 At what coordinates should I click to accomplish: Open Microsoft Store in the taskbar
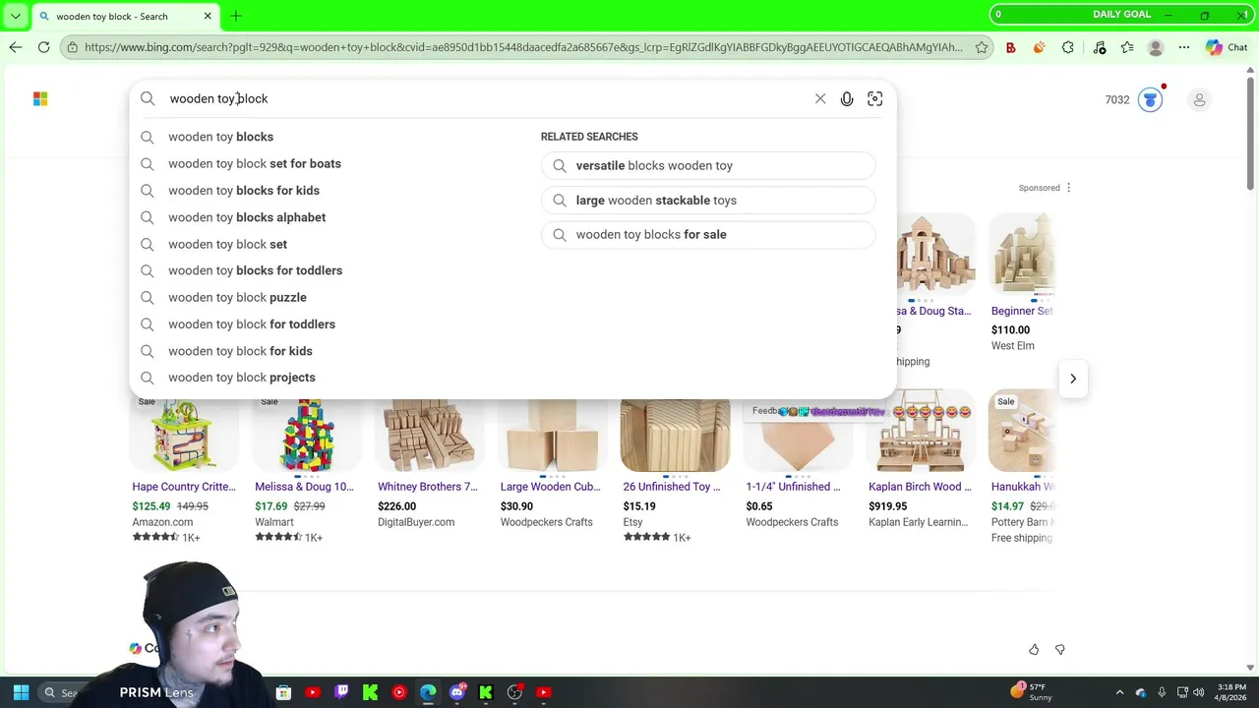(283, 692)
